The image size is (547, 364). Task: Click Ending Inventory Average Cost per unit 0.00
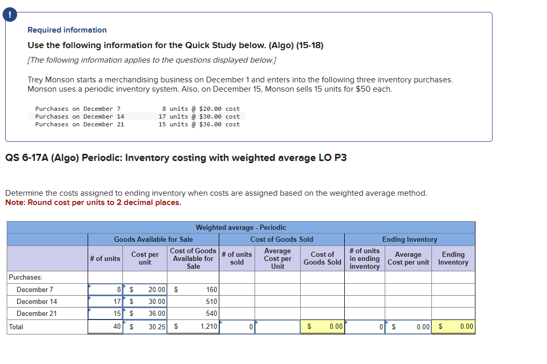pyautogui.click(x=408, y=327)
